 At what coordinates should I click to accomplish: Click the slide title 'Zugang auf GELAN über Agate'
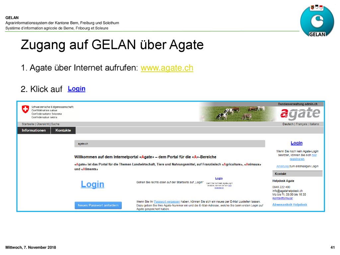pyautogui.click(x=112, y=45)
